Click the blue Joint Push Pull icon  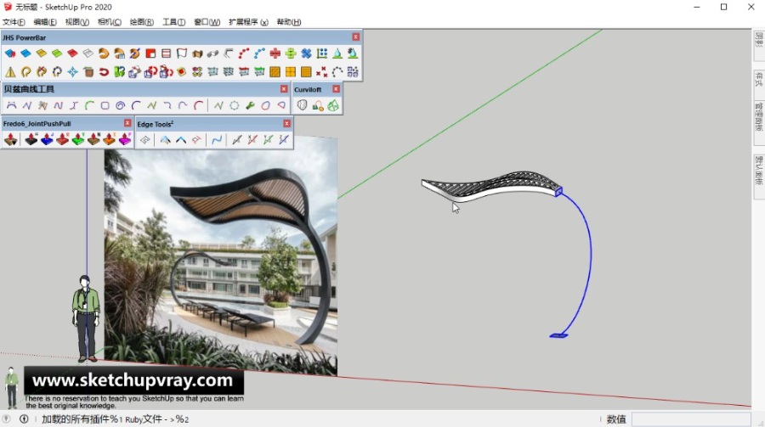[x=47, y=140]
